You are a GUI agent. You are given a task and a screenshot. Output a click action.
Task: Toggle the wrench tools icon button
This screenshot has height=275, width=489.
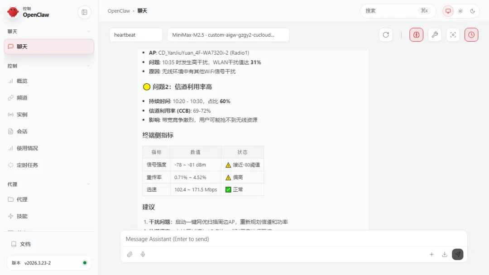(435, 35)
